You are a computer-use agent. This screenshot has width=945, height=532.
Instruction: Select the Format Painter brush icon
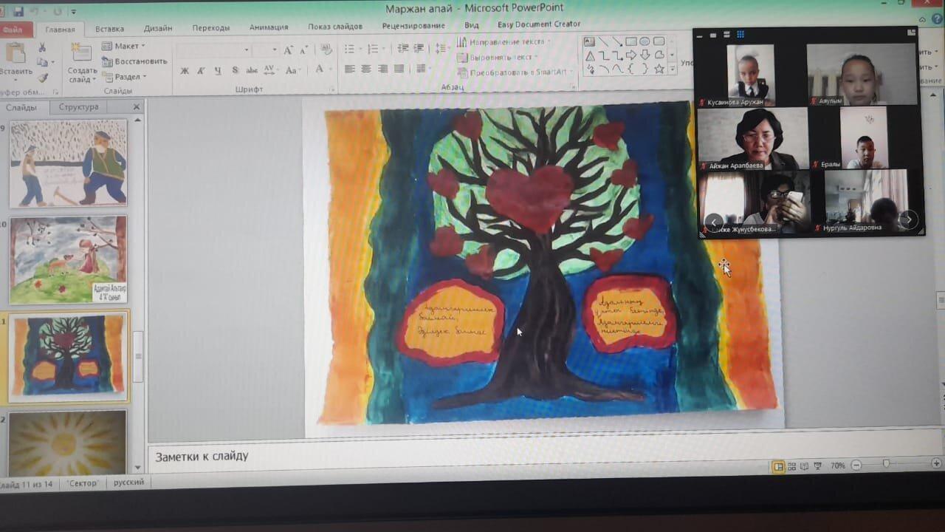(x=42, y=78)
